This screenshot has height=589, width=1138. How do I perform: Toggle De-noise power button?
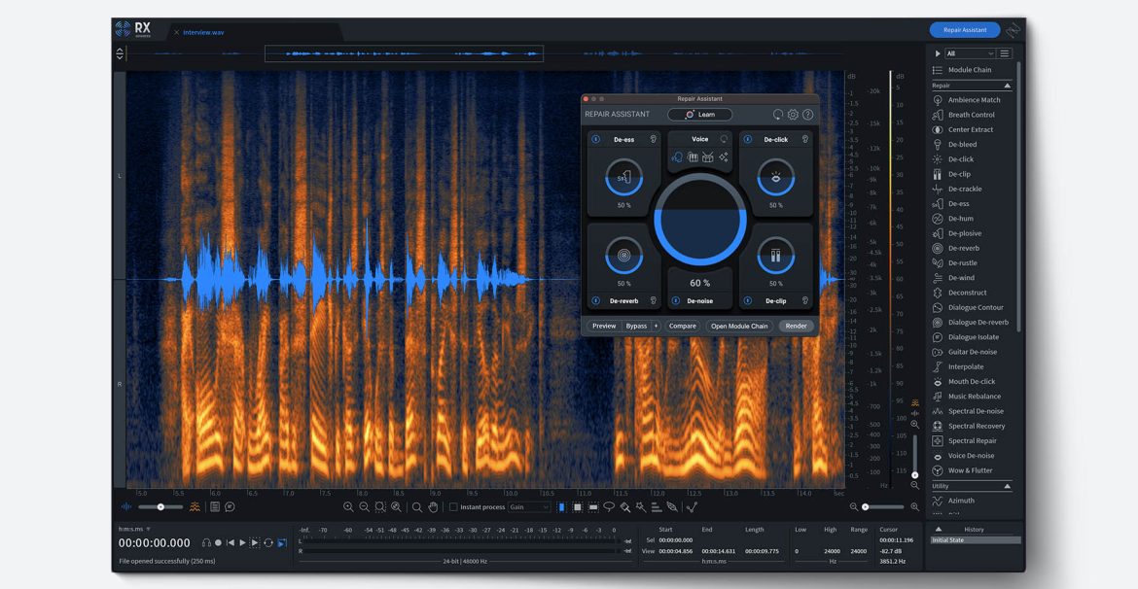coord(676,300)
